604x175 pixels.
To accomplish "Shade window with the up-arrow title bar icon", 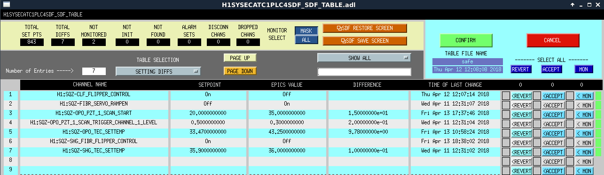I will [573, 5].
